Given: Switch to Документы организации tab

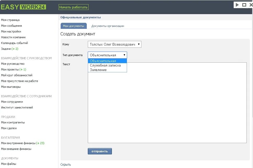Looking at the screenshot, I should pos(108,26).
